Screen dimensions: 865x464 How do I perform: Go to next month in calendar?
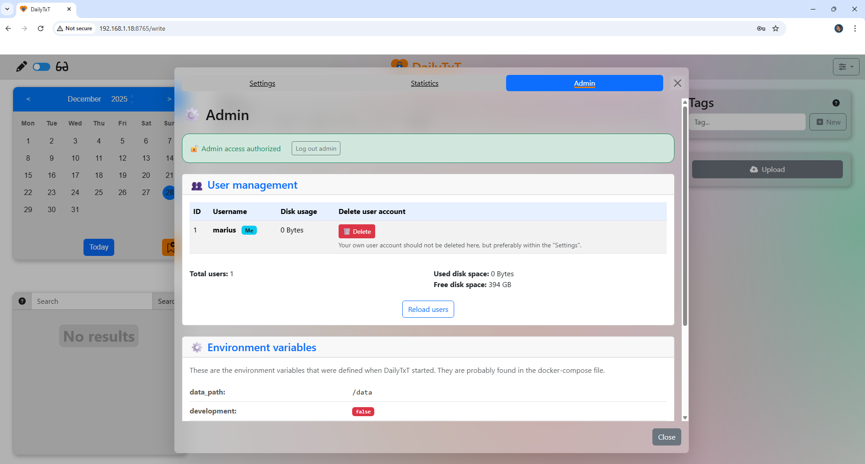tap(169, 99)
